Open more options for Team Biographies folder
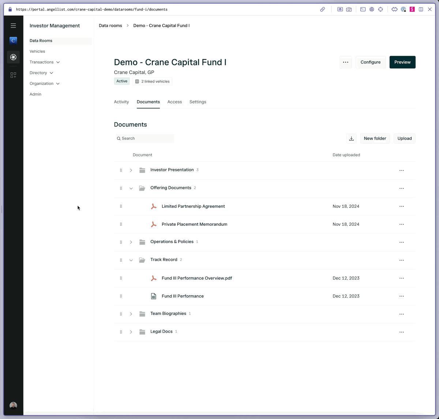Viewport: 439px width, 419px height. (x=402, y=314)
